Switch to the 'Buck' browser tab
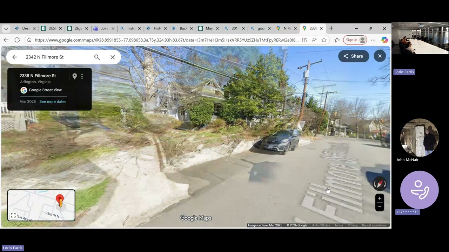The height and width of the screenshot is (252, 449). pos(182,28)
